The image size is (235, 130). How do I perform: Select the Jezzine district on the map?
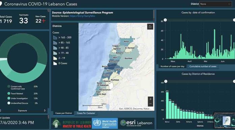tap(107, 81)
